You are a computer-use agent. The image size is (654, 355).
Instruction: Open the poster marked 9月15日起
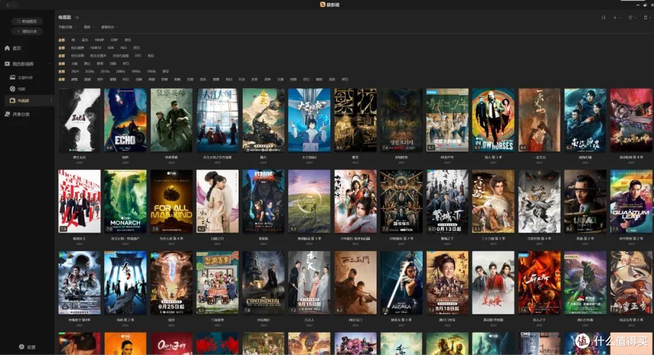coord(309,282)
